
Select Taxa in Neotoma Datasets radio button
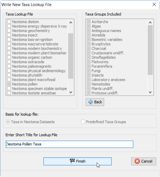pyautogui.click(x=8, y=122)
